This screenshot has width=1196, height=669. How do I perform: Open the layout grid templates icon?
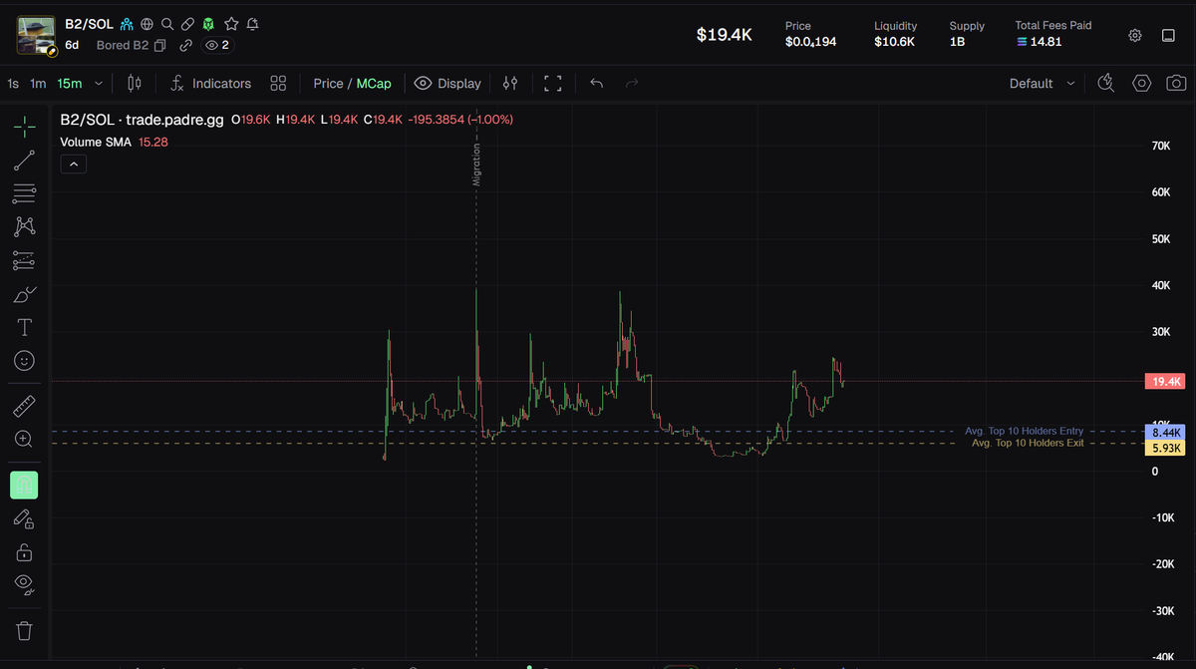[x=279, y=84]
